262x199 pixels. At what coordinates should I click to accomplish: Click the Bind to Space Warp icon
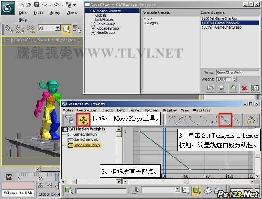point(30,29)
